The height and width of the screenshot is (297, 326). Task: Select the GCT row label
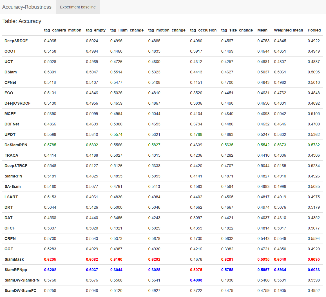9,249
